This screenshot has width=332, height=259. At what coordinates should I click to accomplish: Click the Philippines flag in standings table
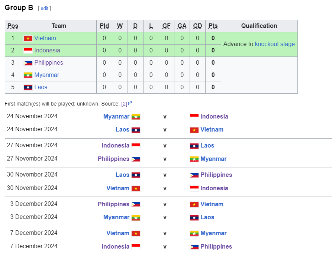(28, 63)
